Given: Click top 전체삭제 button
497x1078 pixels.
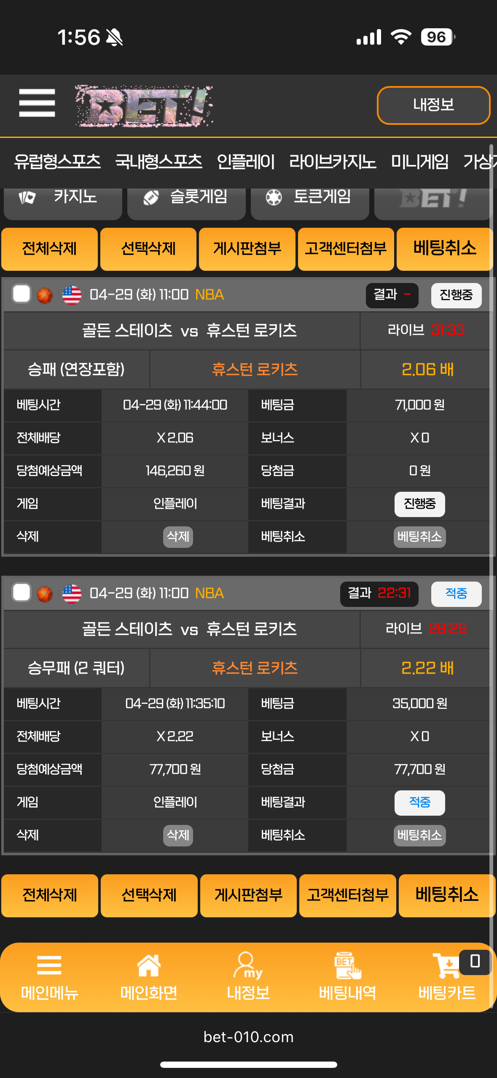Looking at the screenshot, I should pyautogui.click(x=49, y=249).
